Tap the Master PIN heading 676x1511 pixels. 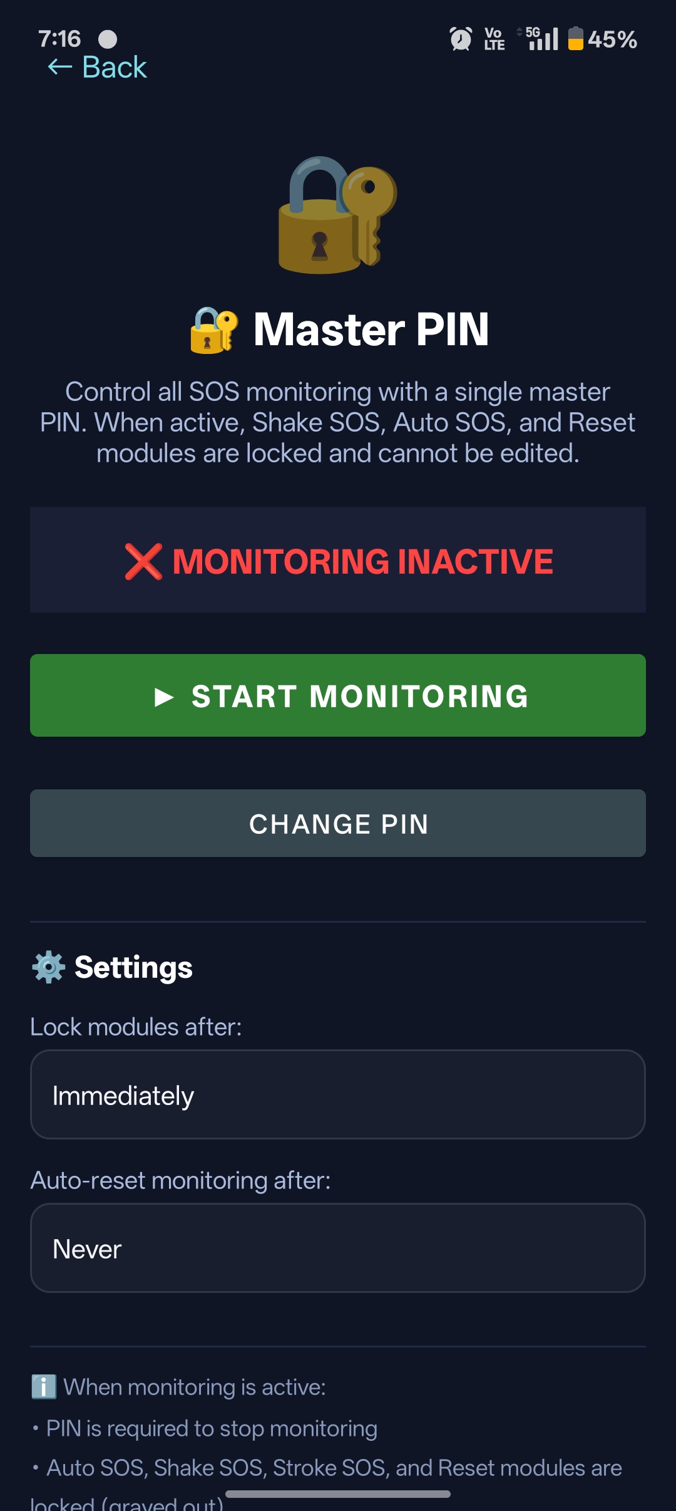coord(371,330)
